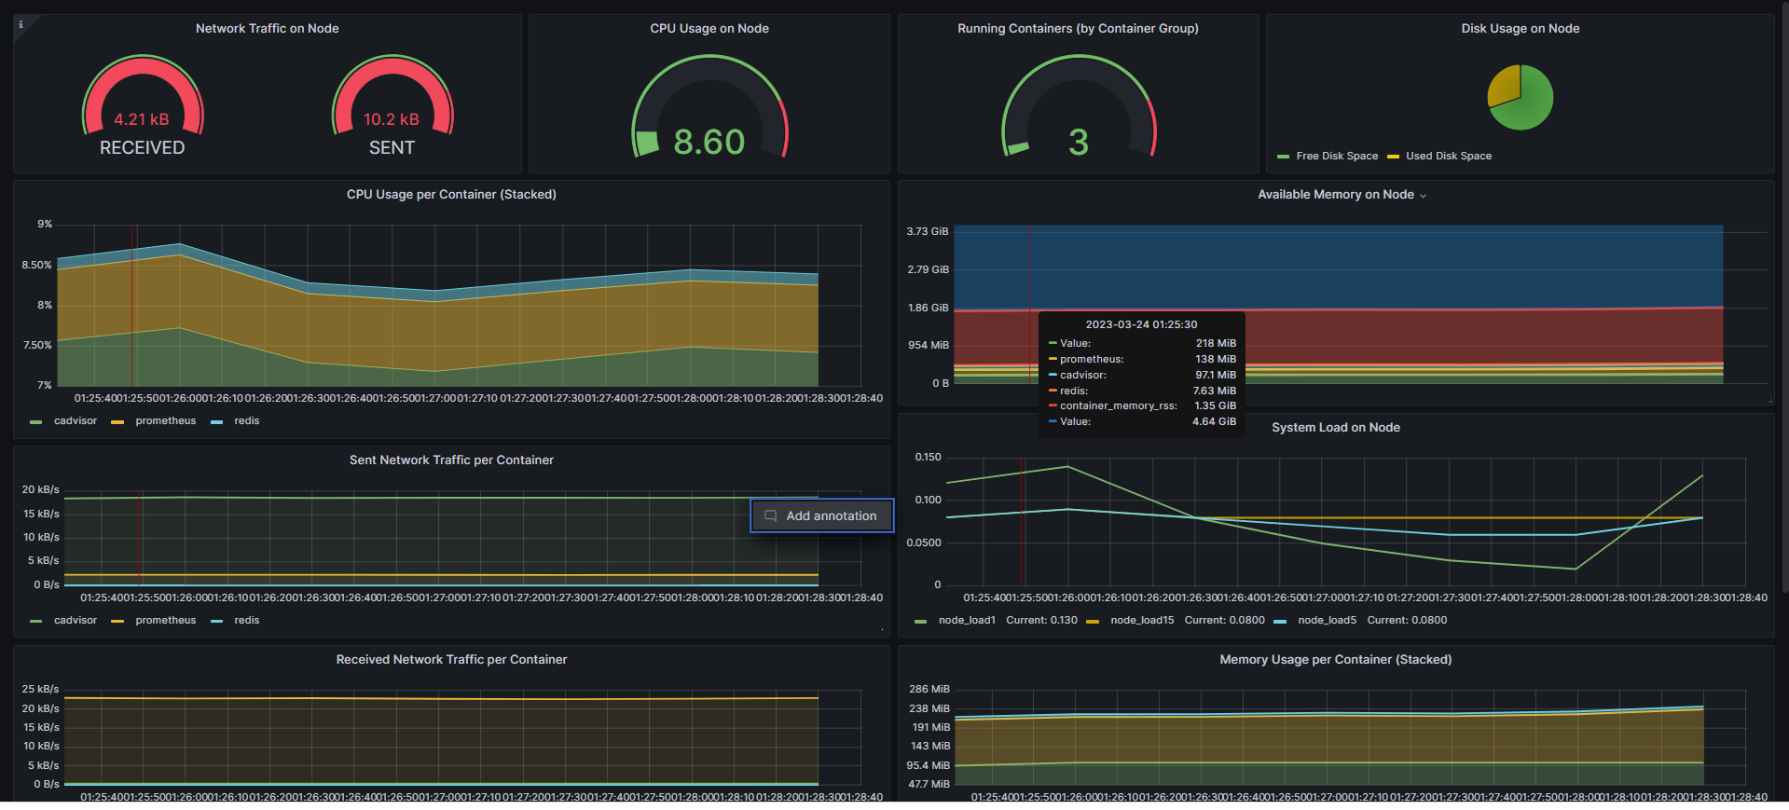The height and width of the screenshot is (810, 1789).
Task: Click the yellow node_load15 legend color swatch
Action: [x=1093, y=622]
